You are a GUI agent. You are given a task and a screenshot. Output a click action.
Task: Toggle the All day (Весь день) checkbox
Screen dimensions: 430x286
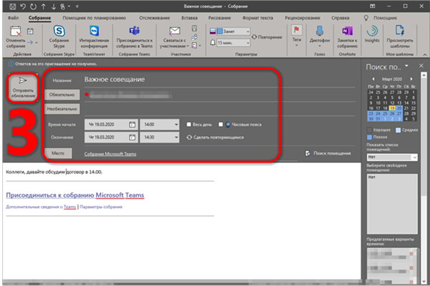[x=189, y=125]
